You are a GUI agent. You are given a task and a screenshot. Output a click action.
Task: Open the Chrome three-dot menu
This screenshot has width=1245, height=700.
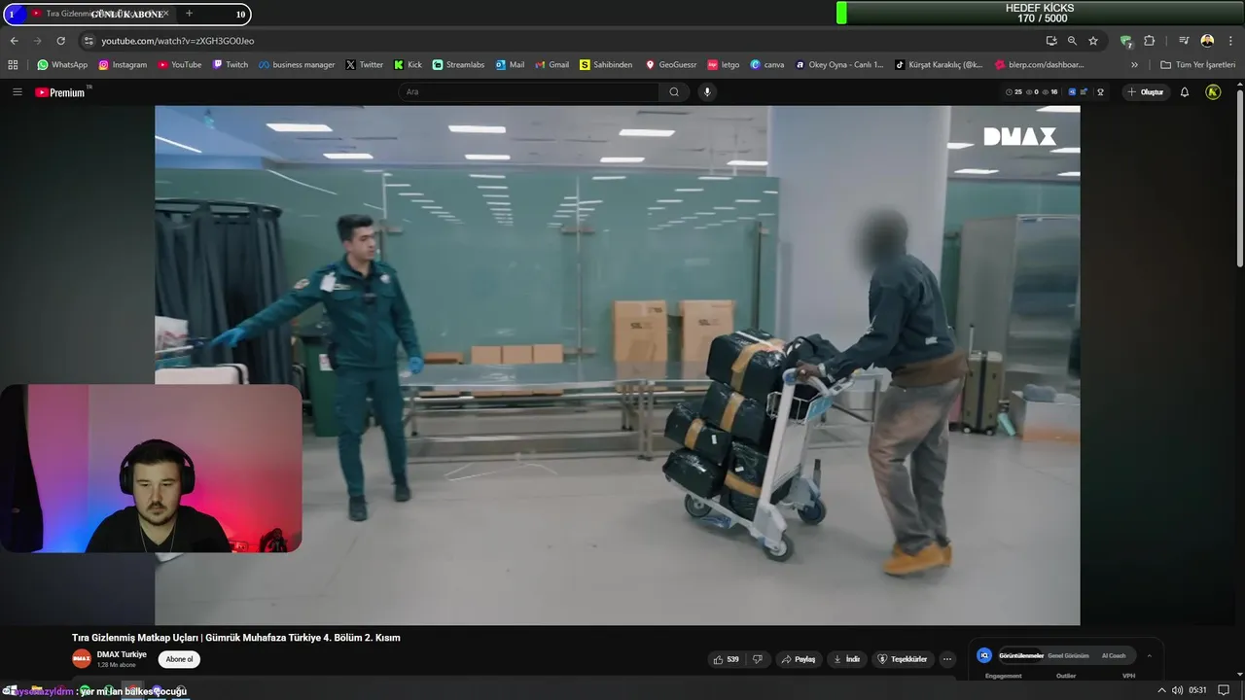1229,41
